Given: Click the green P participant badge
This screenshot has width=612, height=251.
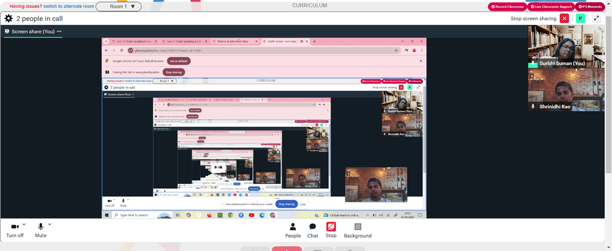Looking at the screenshot, I should point(580,18).
